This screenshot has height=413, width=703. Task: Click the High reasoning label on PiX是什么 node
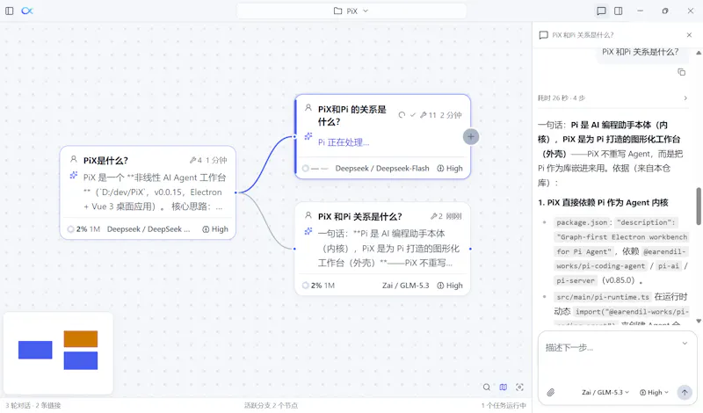point(215,229)
